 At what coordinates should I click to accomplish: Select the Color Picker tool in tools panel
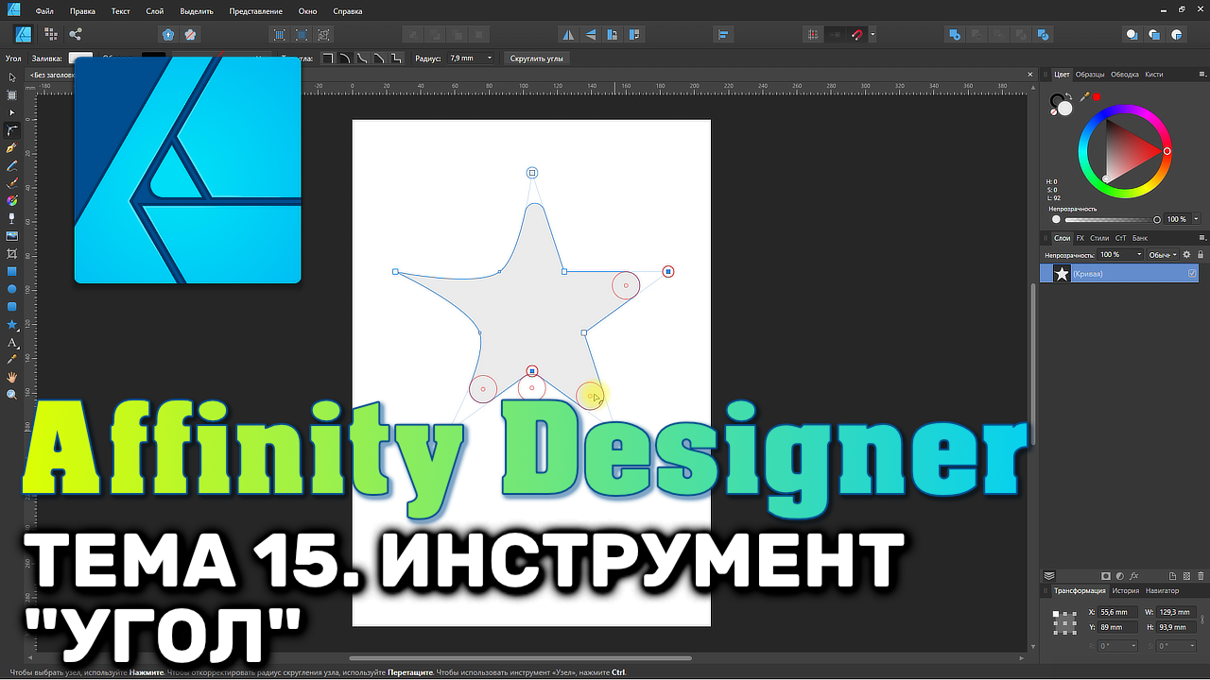(x=12, y=360)
